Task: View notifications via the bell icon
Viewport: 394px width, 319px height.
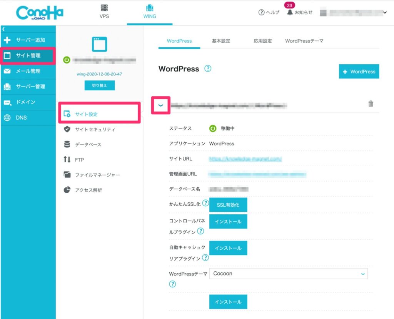Action: point(290,12)
